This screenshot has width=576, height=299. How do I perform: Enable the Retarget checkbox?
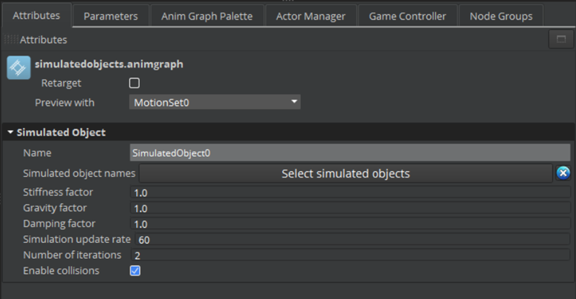(134, 83)
